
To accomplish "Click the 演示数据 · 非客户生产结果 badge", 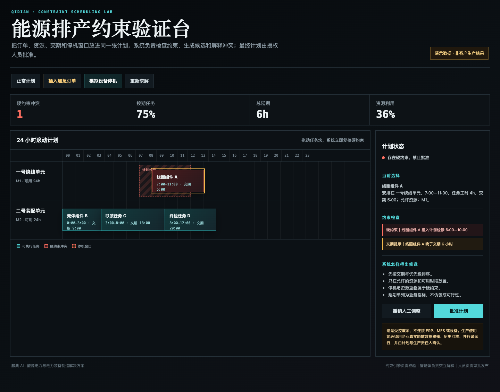I will pyautogui.click(x=459, y=53).
